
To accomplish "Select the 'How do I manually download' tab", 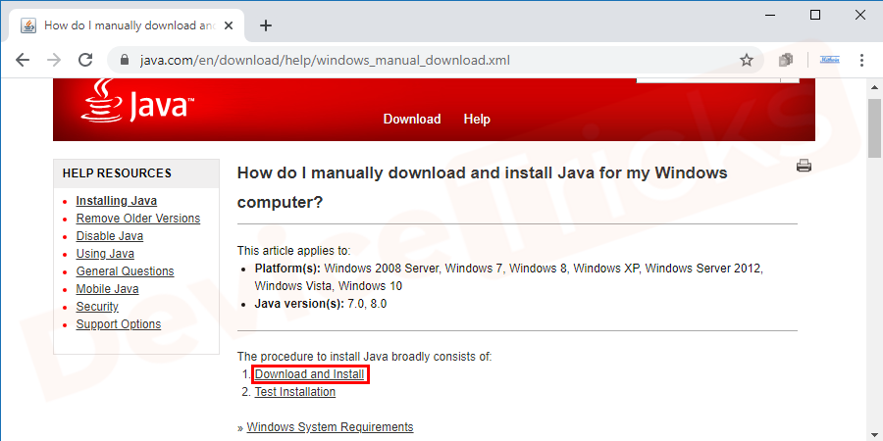I will [x=129, y=25].
